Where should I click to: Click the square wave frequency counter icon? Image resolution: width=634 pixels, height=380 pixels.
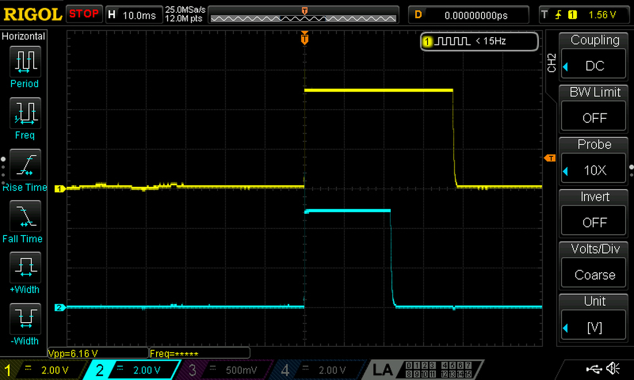pyautogui.click(x=452, y=42)
